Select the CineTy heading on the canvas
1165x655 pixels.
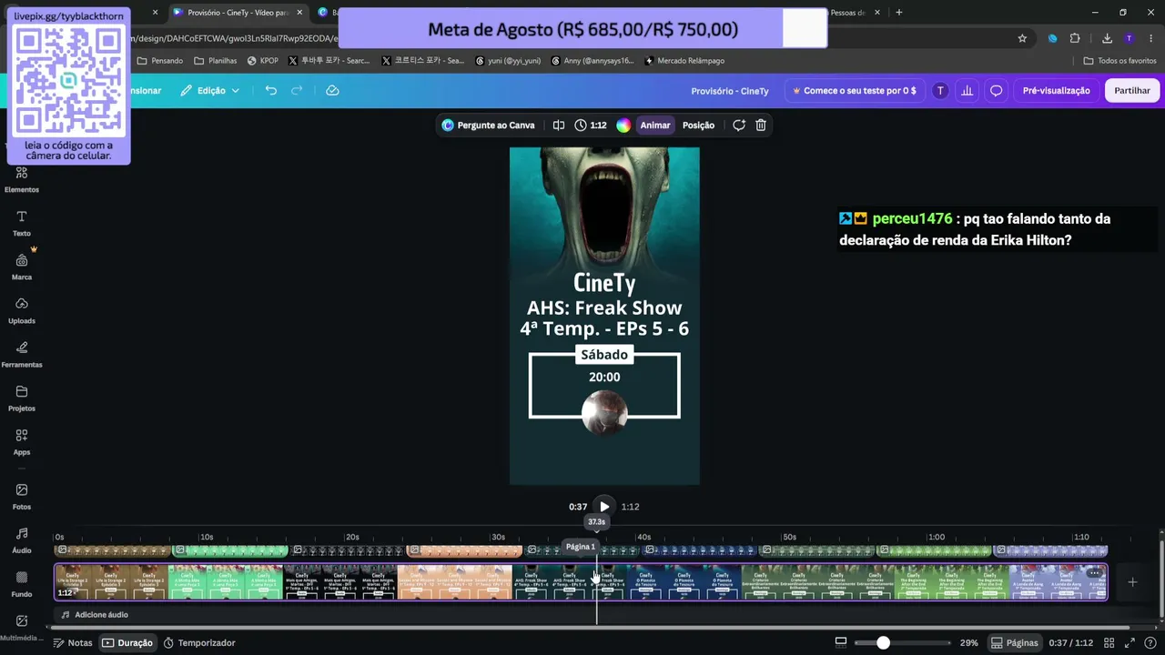coord(604,283)
